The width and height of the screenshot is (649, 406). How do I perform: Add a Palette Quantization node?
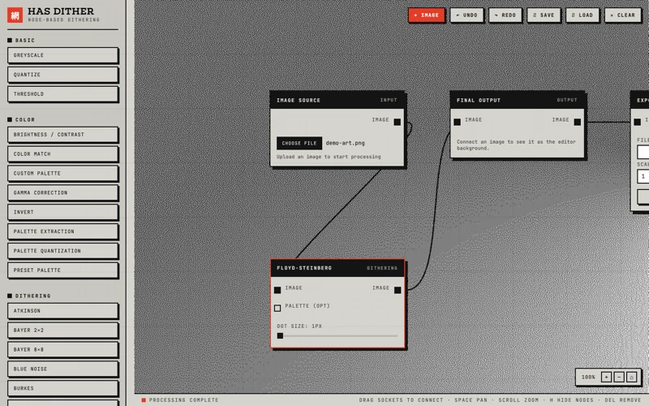(x=62, y=251)
